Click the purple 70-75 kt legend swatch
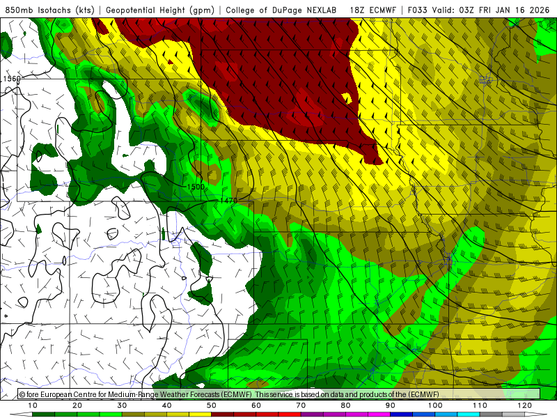557x418 pixels. [312, 415]
